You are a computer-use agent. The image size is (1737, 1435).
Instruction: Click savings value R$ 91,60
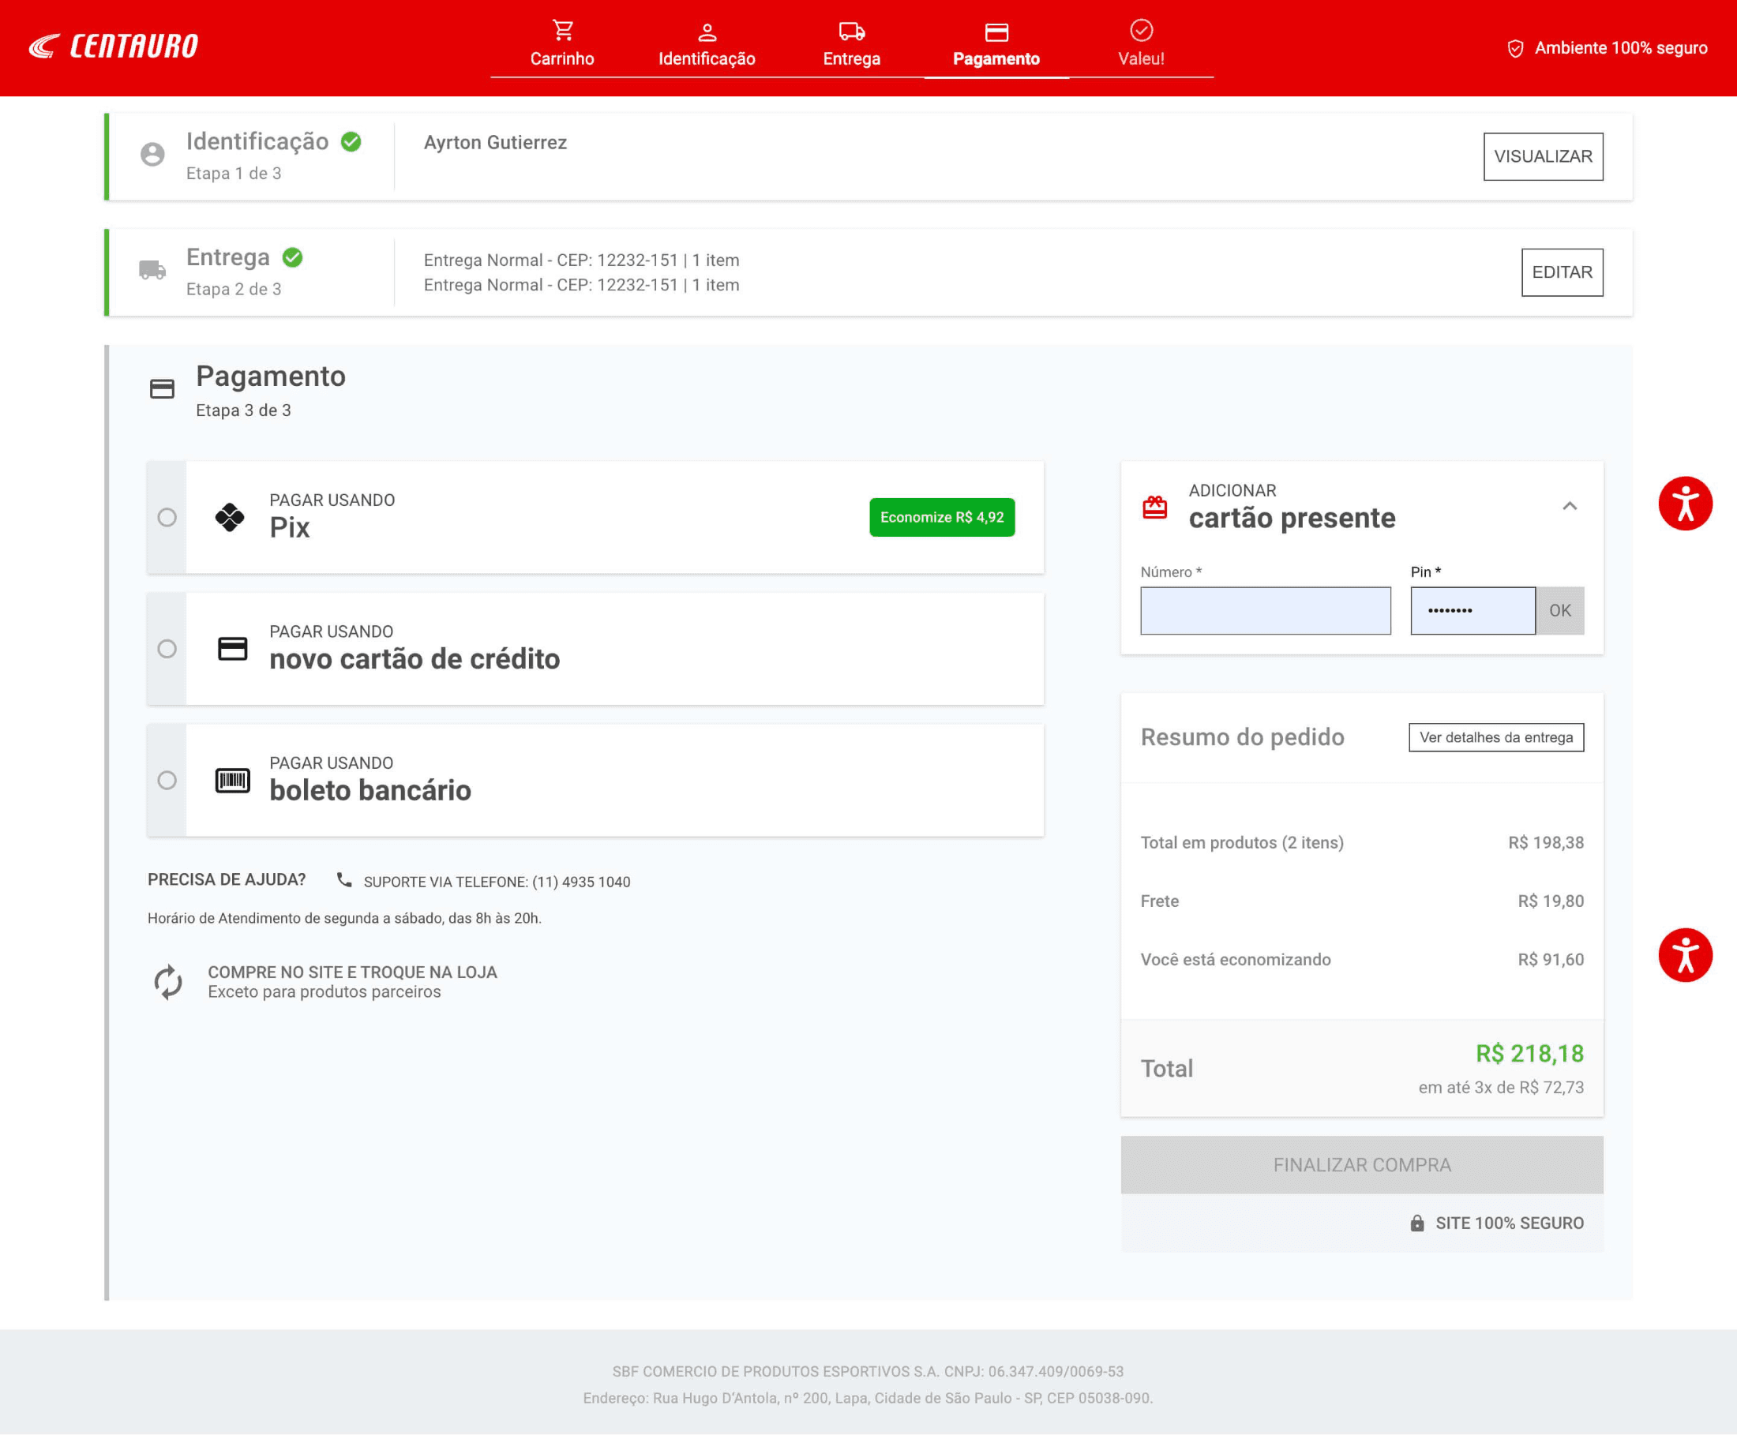(x=1550, y=960)
